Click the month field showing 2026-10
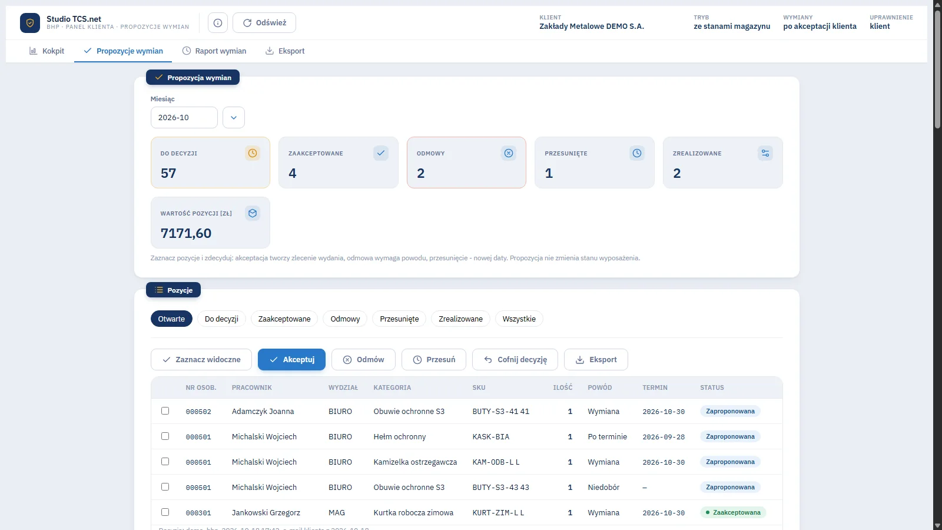This screenshot has width=942, height=530. [x=184, y=117]
